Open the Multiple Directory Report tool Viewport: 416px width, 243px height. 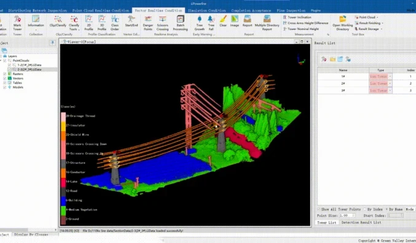coord(267,23)
